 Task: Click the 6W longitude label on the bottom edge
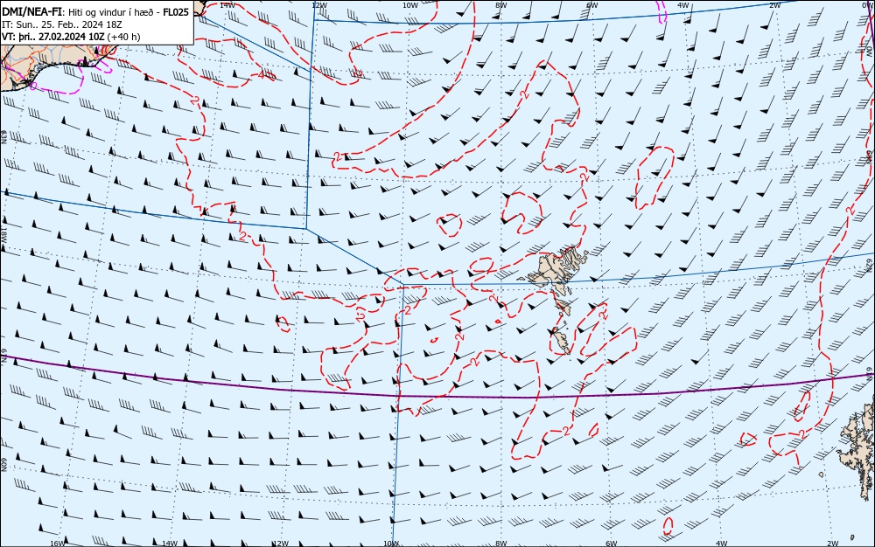coord(611,544)
